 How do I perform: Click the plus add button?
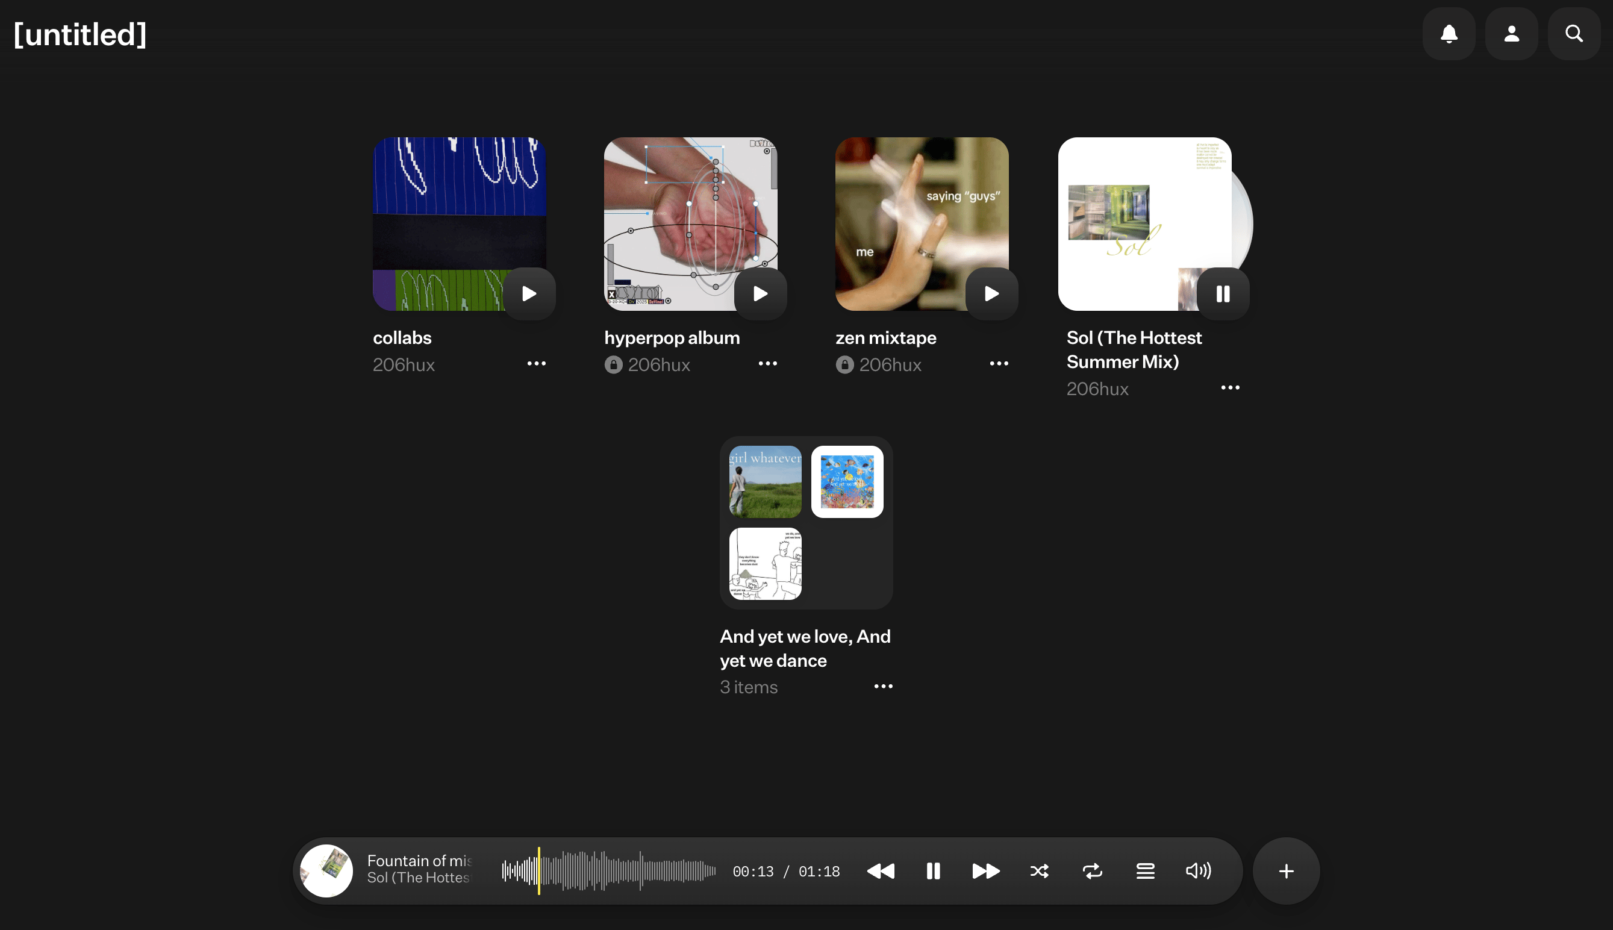[1286, 870]
